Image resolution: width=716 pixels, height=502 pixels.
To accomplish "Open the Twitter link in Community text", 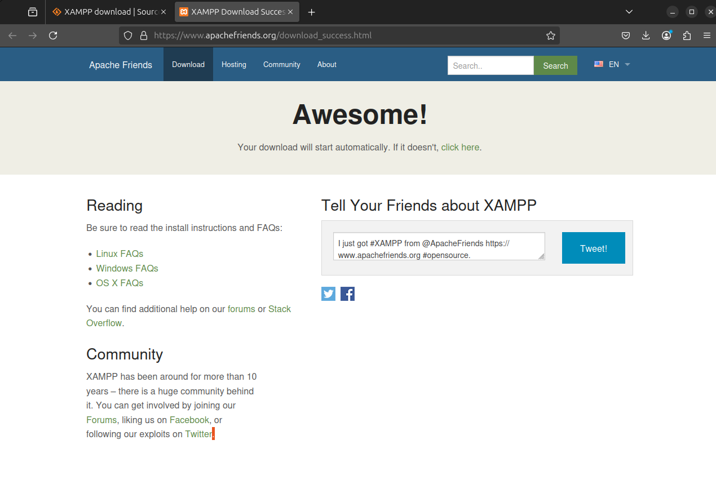I will pyautogui.click(x=198, y=434).
